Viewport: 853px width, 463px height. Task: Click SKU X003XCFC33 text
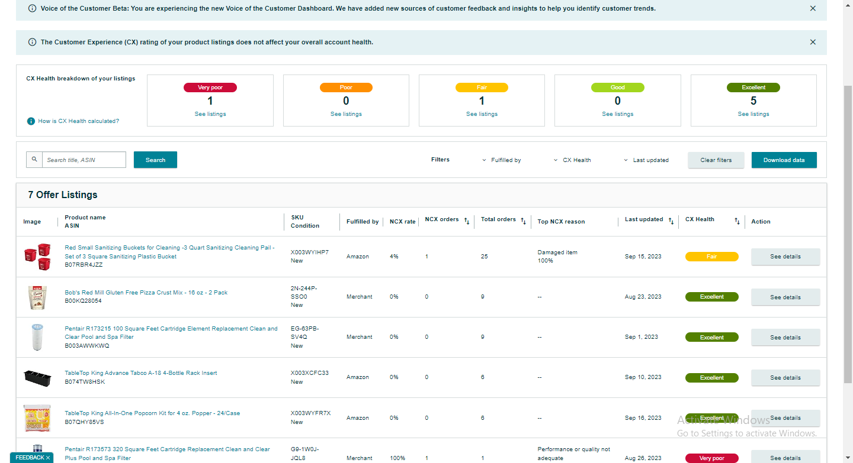tap(310, 373)
